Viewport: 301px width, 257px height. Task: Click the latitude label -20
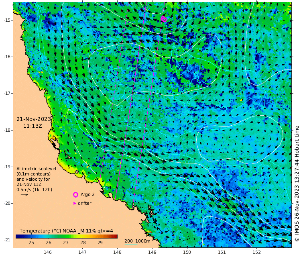7,203
